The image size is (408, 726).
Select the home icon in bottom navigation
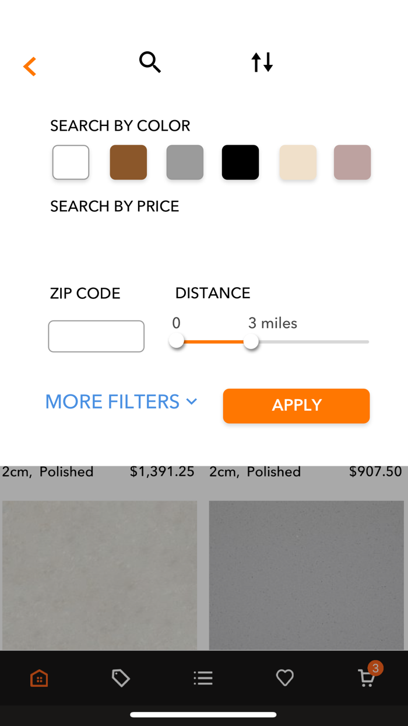pyautogui.click(x=38, y=678)
